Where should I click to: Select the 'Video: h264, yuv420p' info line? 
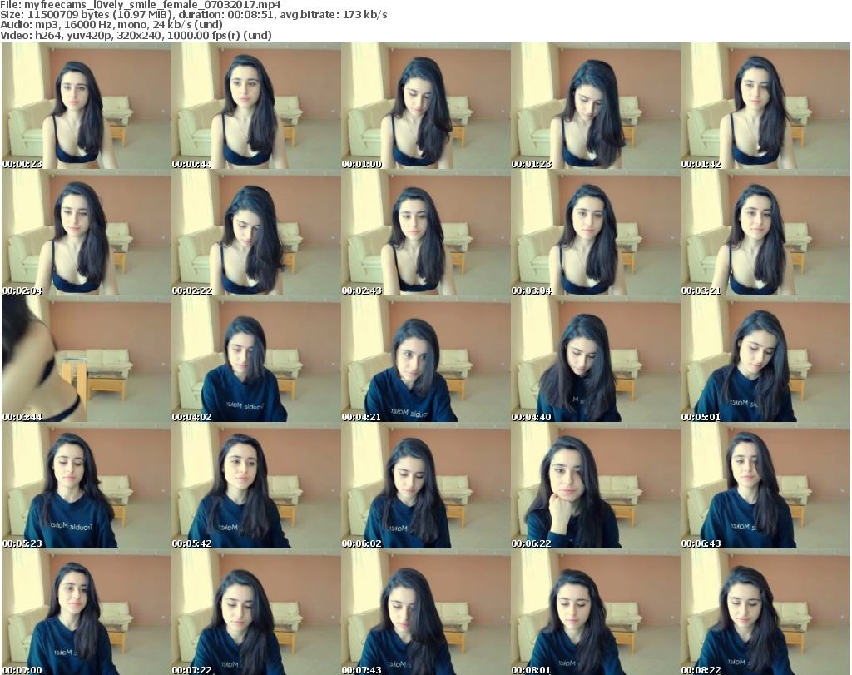click(136, 35)
